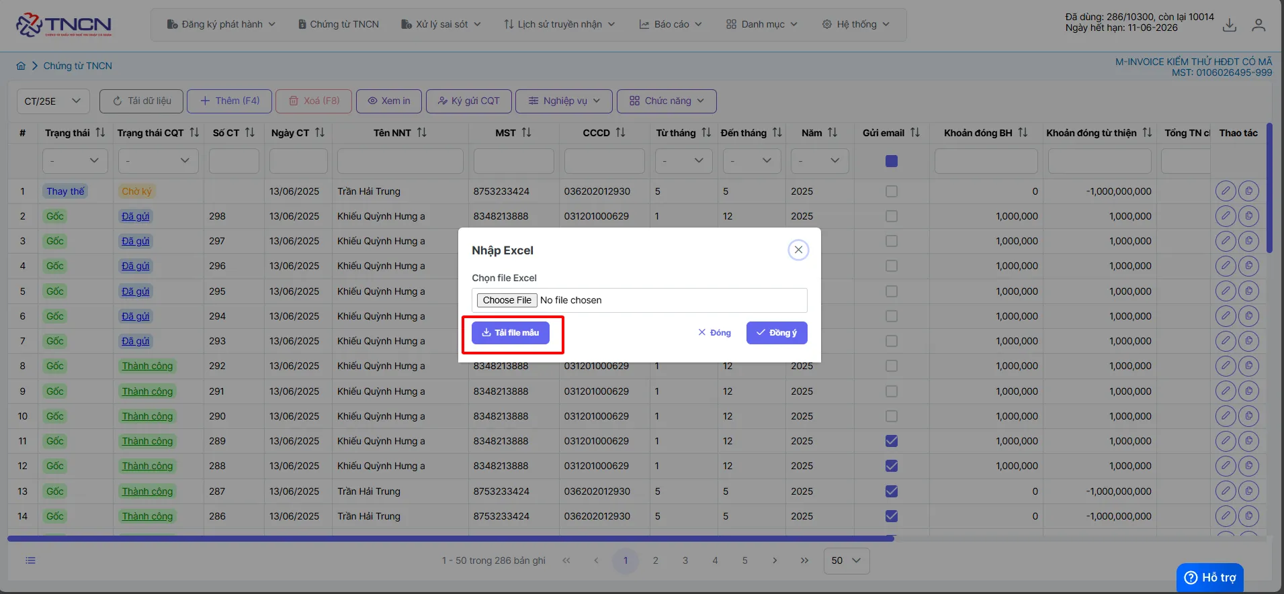Open Danh mục menu
The image size is (1284, 594).
coord(761,24)
